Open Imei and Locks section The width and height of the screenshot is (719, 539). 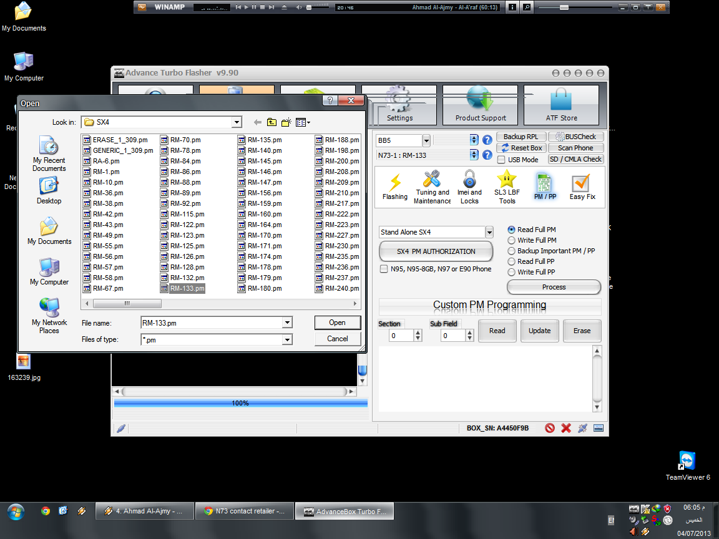click(469, 187)
